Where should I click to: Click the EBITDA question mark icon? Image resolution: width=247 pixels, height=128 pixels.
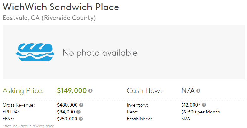pos(78,112)
